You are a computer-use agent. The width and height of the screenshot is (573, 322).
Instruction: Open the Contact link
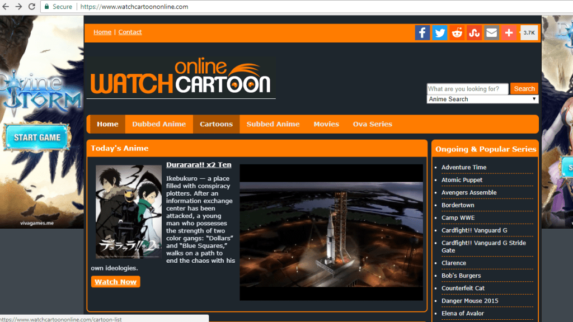click(130, 32)
